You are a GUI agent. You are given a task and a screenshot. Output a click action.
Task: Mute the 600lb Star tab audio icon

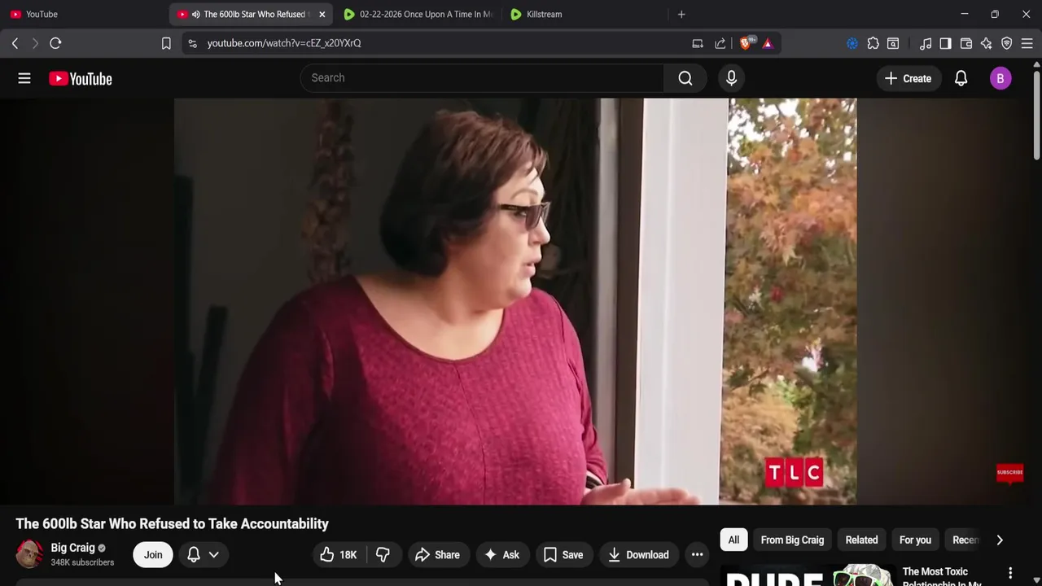tap(196, 14)
